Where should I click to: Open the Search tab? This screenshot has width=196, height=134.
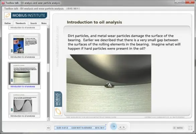pyautogui.click(x=33, y=23)
